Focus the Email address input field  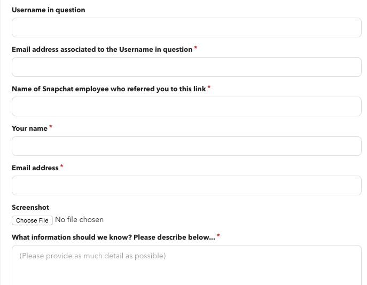point(186,186)
